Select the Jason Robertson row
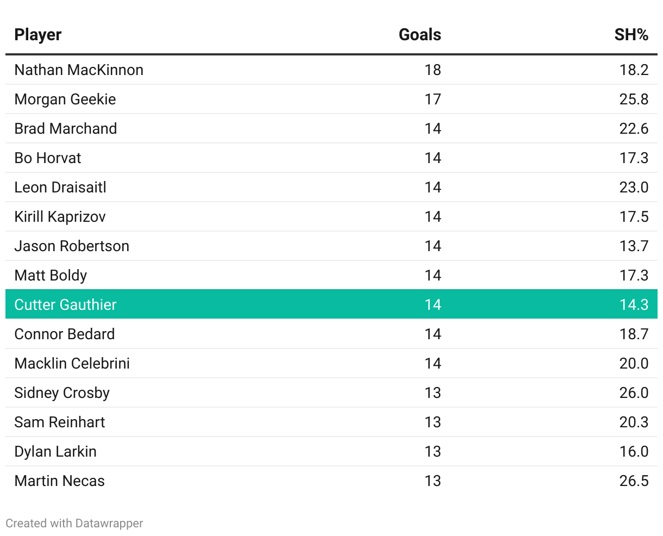 pos(72,246)
